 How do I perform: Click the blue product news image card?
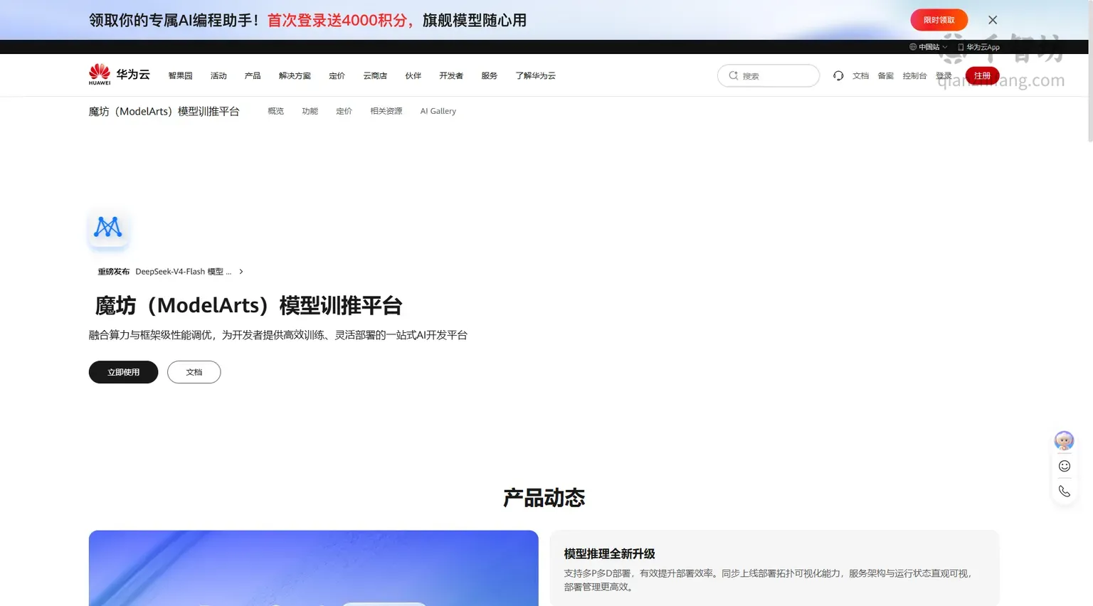(x=313, y=568)
